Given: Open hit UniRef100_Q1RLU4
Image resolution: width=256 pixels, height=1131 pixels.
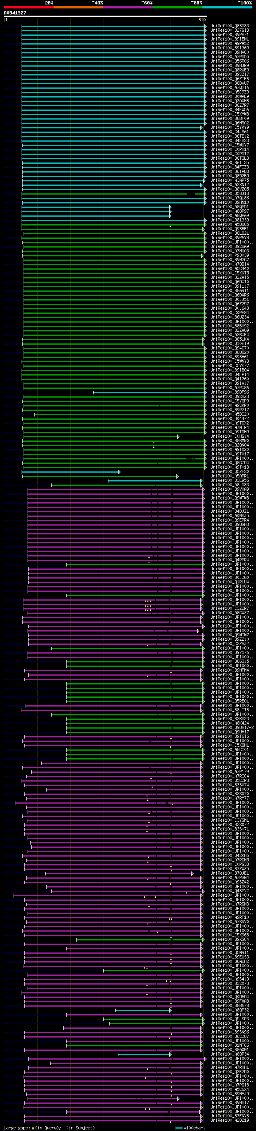Looking at the screenshot, I should 230,582.
